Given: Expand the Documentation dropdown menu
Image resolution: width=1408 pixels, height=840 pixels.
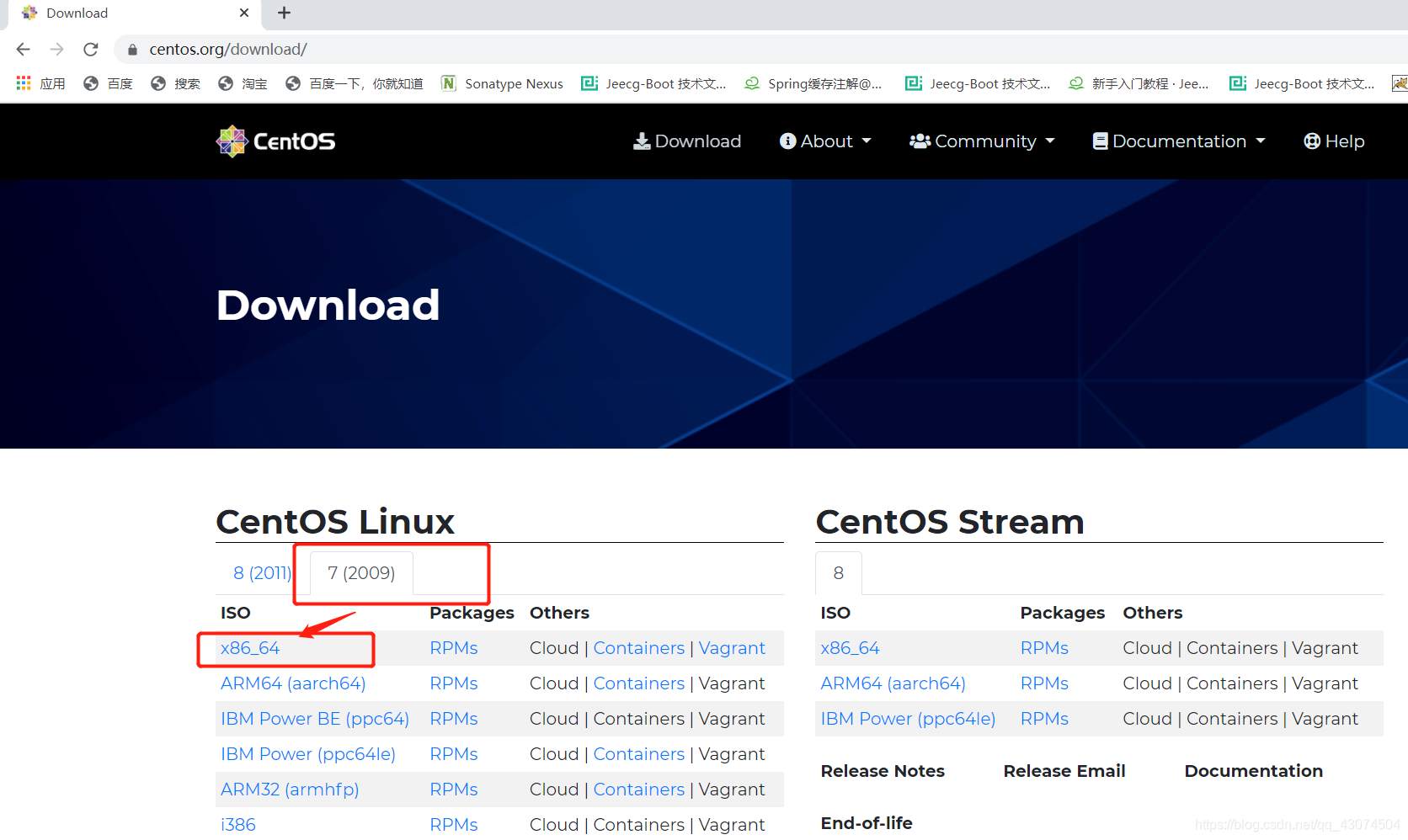Looking at the screenshot, I should (1179, 141).
